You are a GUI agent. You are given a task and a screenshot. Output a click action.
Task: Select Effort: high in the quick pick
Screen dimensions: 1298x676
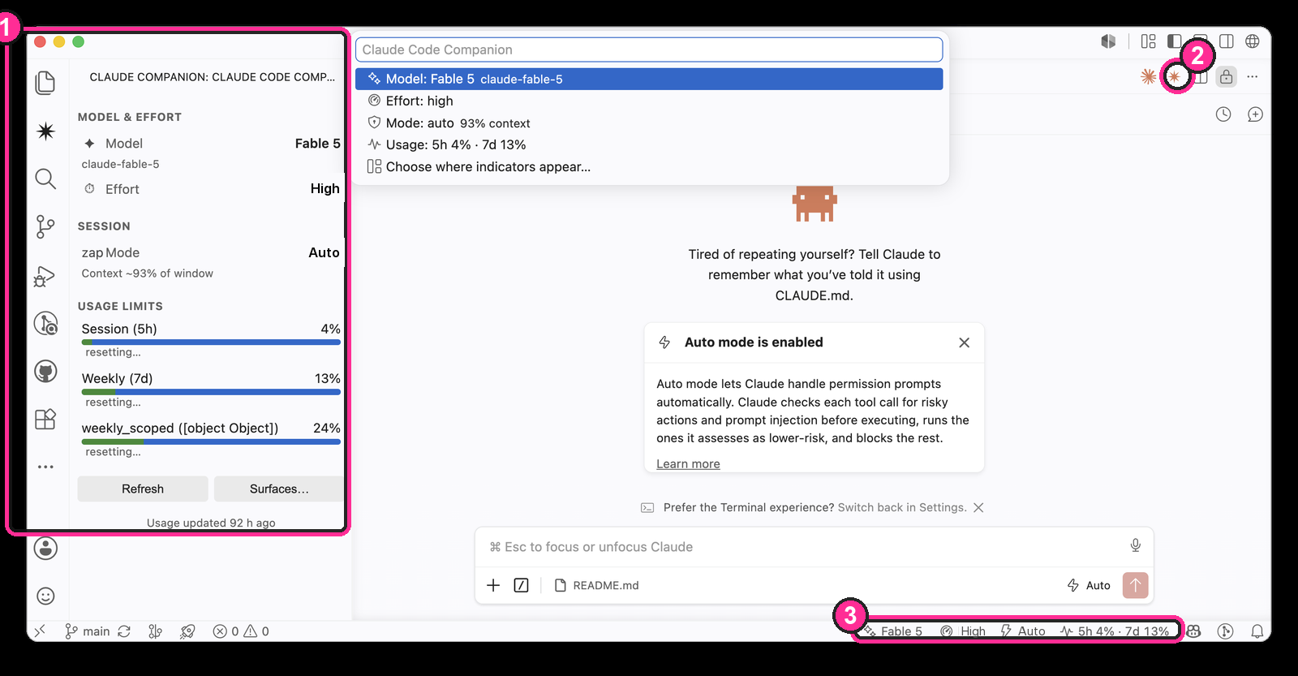[x=649, y=101]
